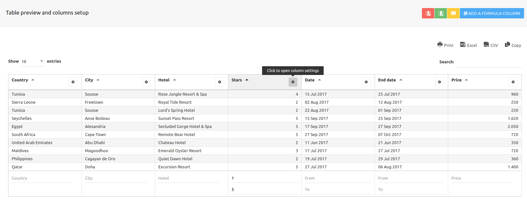Click the green add column icon button
The width and height of the screenshot is (527, 200).
coord(441,13)
